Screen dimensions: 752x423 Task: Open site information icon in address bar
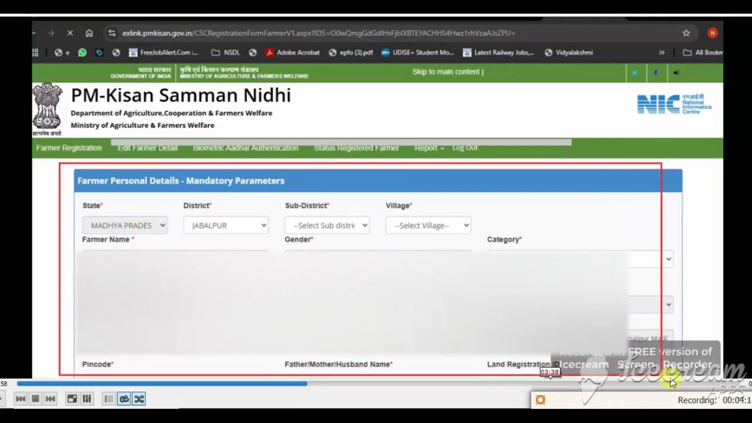112,33
